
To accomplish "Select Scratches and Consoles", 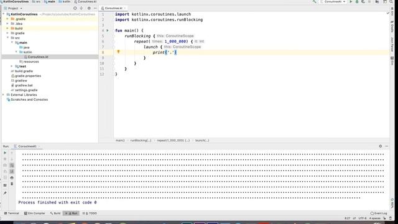I will 29,100.
